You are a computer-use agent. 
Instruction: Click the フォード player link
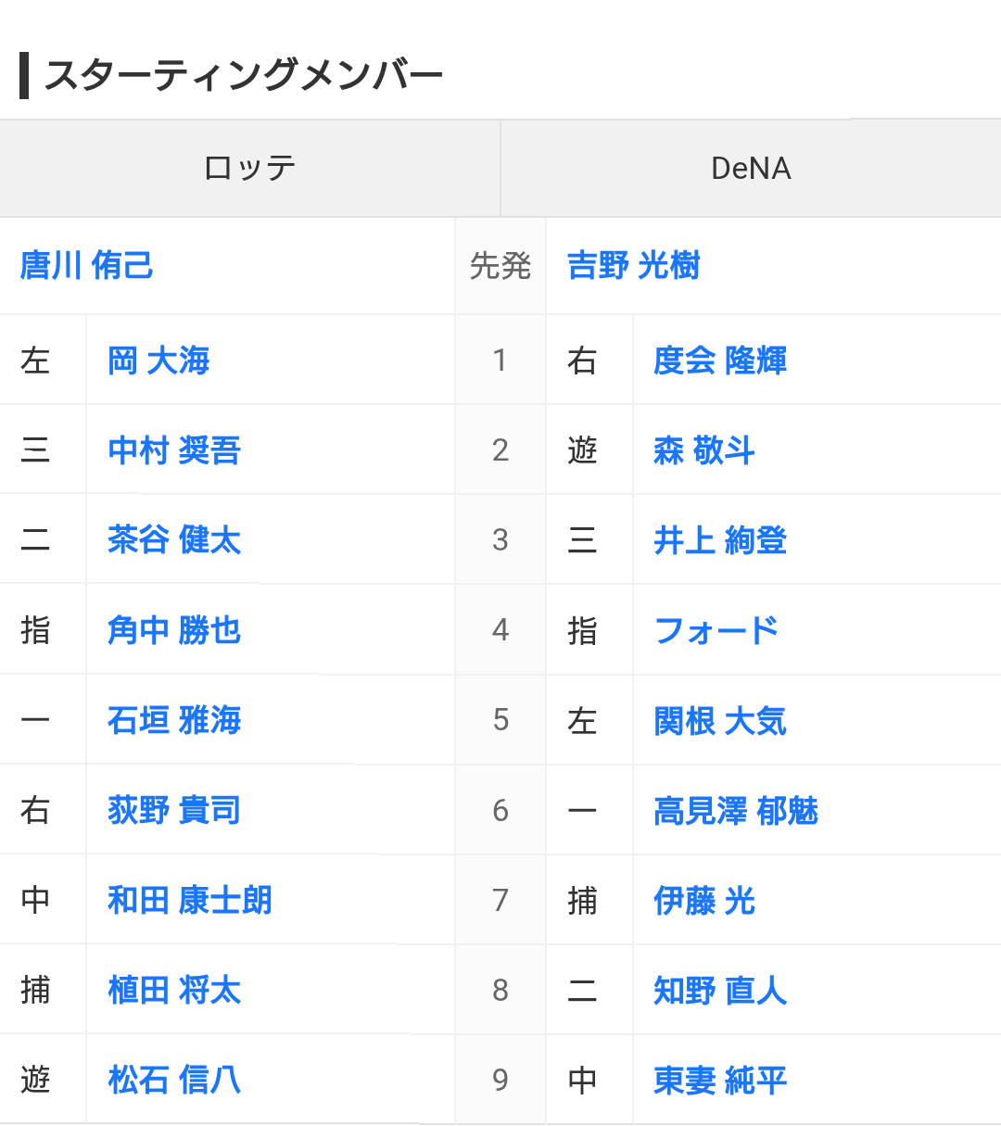716,630
